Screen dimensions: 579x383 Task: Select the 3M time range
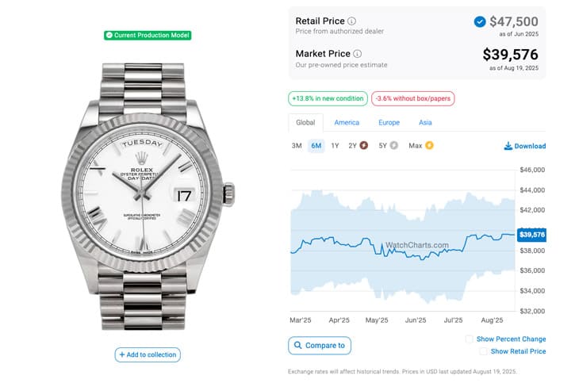pyautogui.click(x=297, y=146)
